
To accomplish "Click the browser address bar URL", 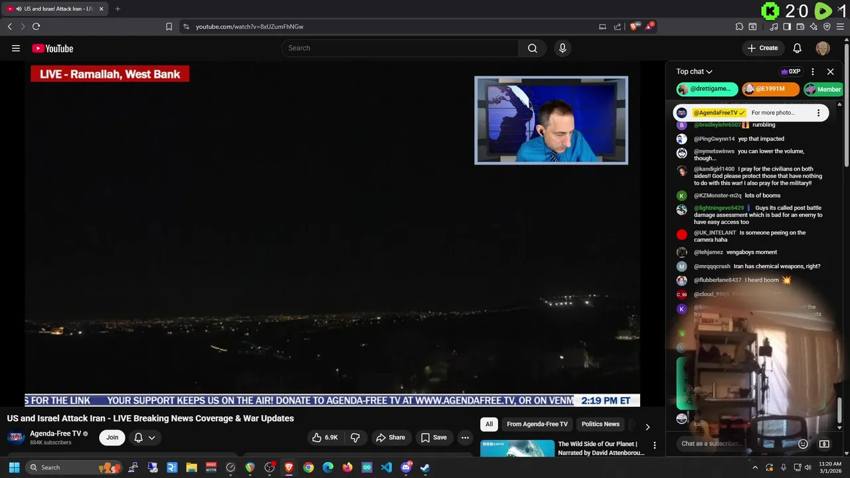I will tap(249, 27).
